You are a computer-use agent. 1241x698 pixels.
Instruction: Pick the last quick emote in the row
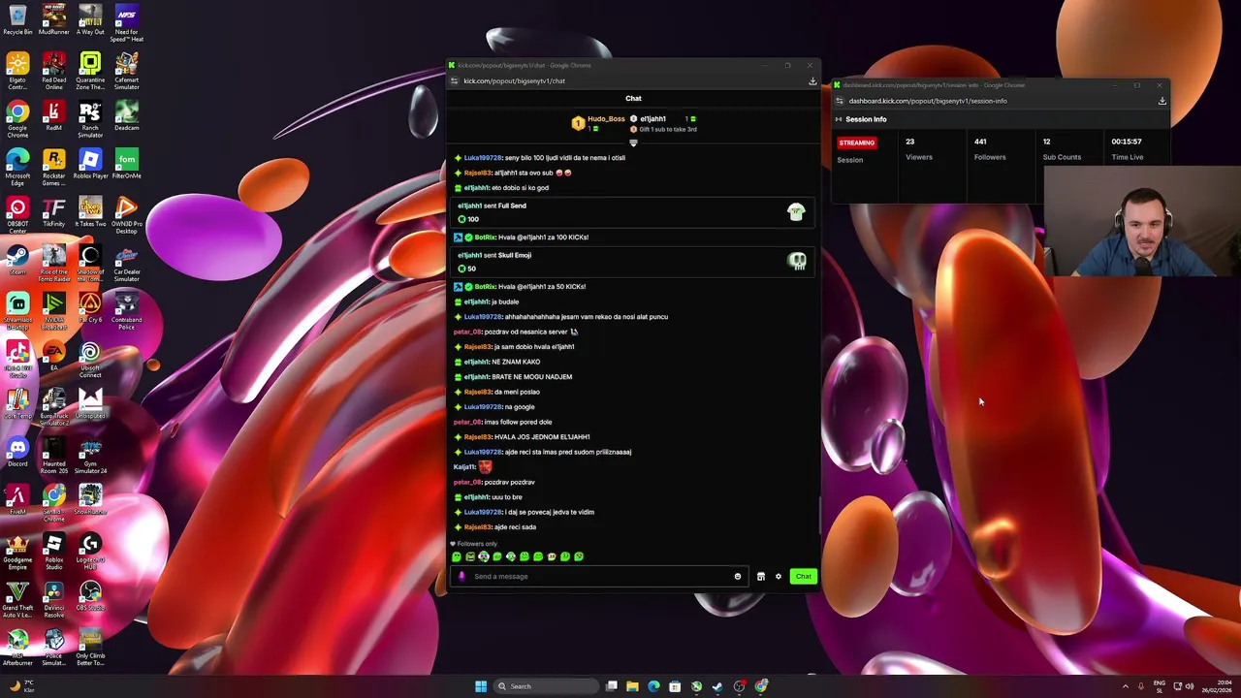[579, 556]
